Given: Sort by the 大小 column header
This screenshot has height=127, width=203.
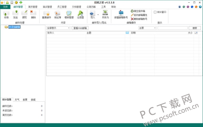Looking at the screenshot, I should 190,33.
